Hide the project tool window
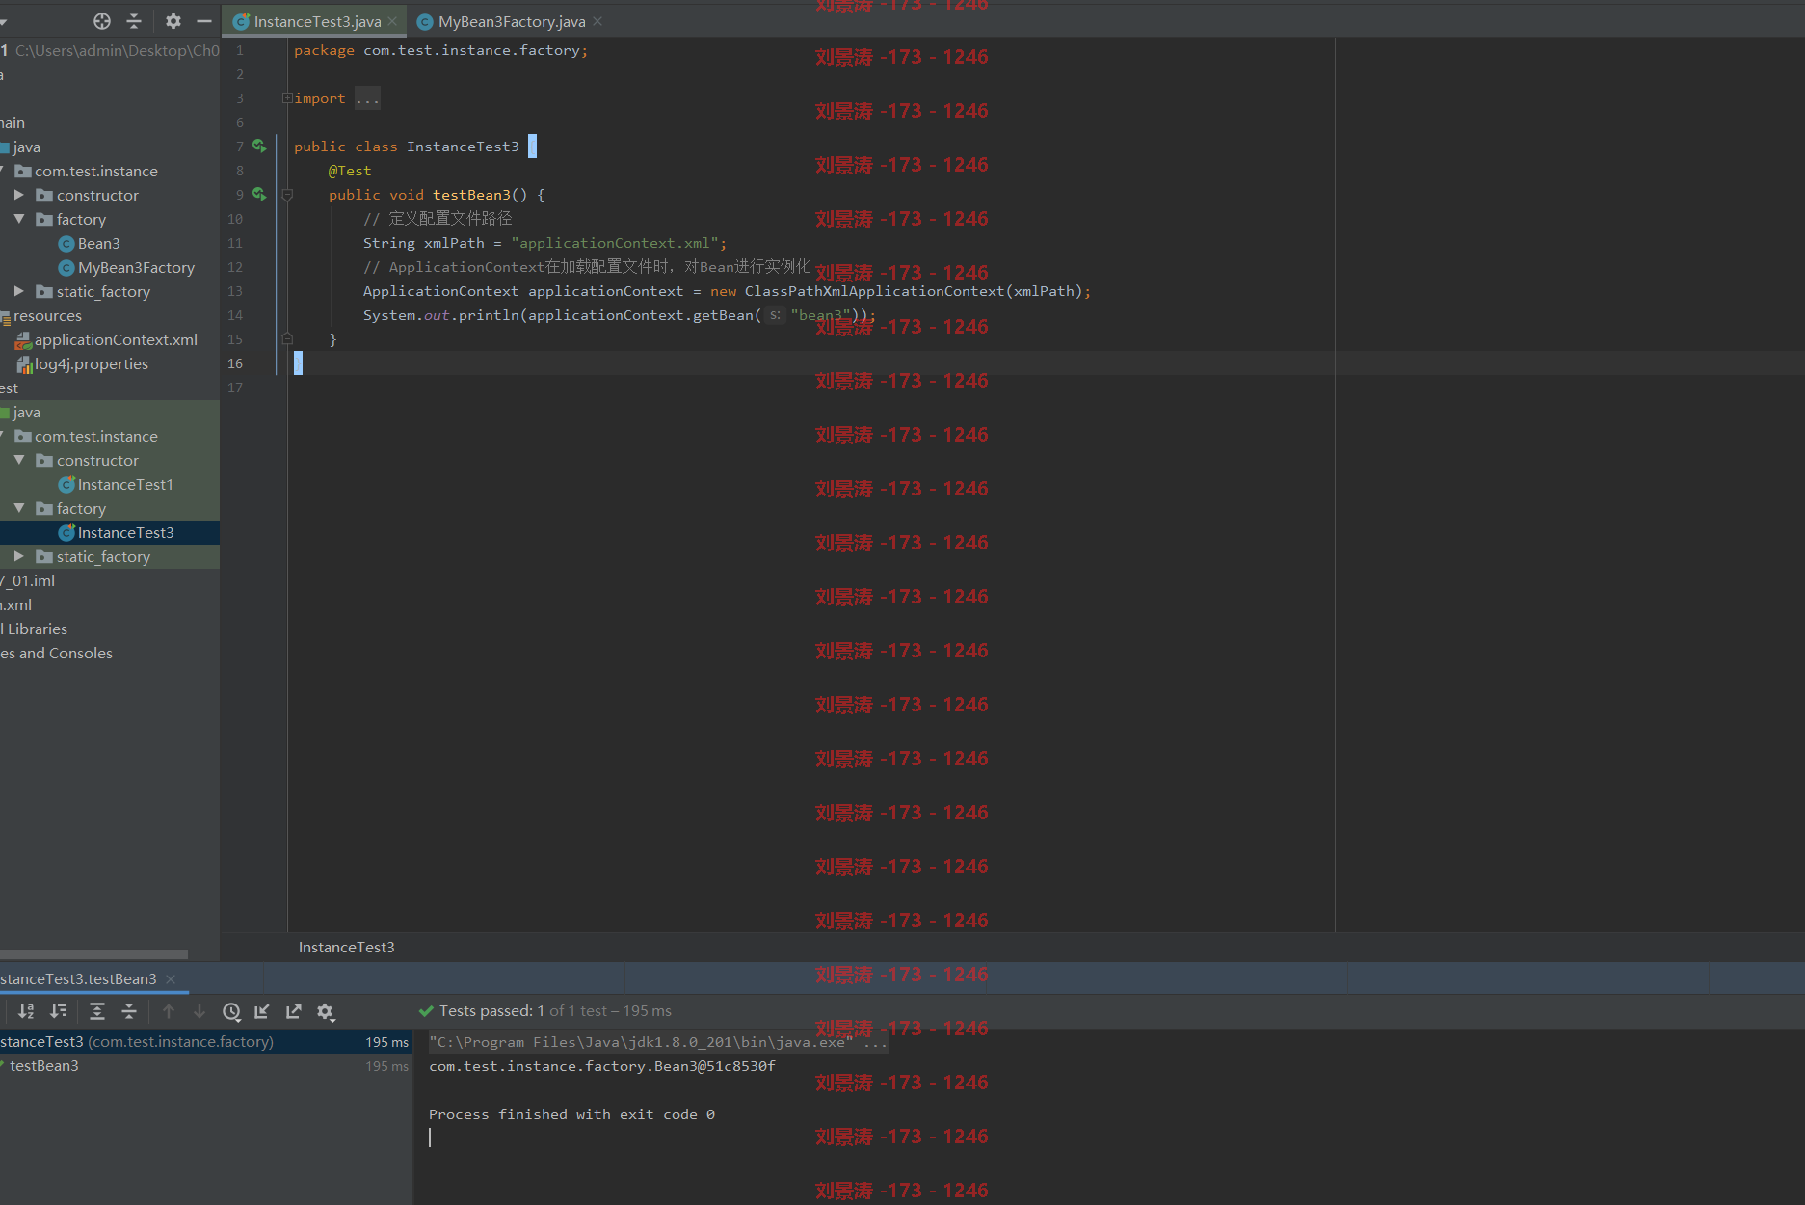The width and height of the screenshot is (1805, 1205). 204,21
